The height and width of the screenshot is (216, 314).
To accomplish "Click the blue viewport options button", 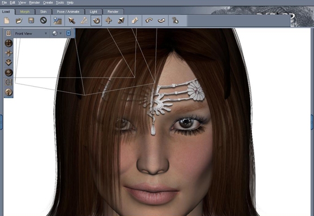I will (x=68, y=33).
